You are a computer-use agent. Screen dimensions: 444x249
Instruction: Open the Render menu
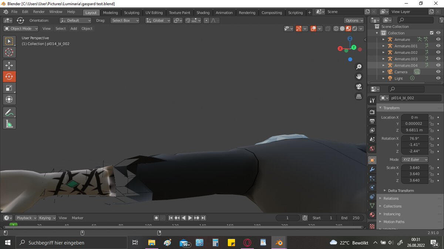tap(39, 12)
